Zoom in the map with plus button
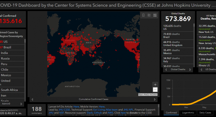This screenshot has width=216, height=117. [155, 85]
